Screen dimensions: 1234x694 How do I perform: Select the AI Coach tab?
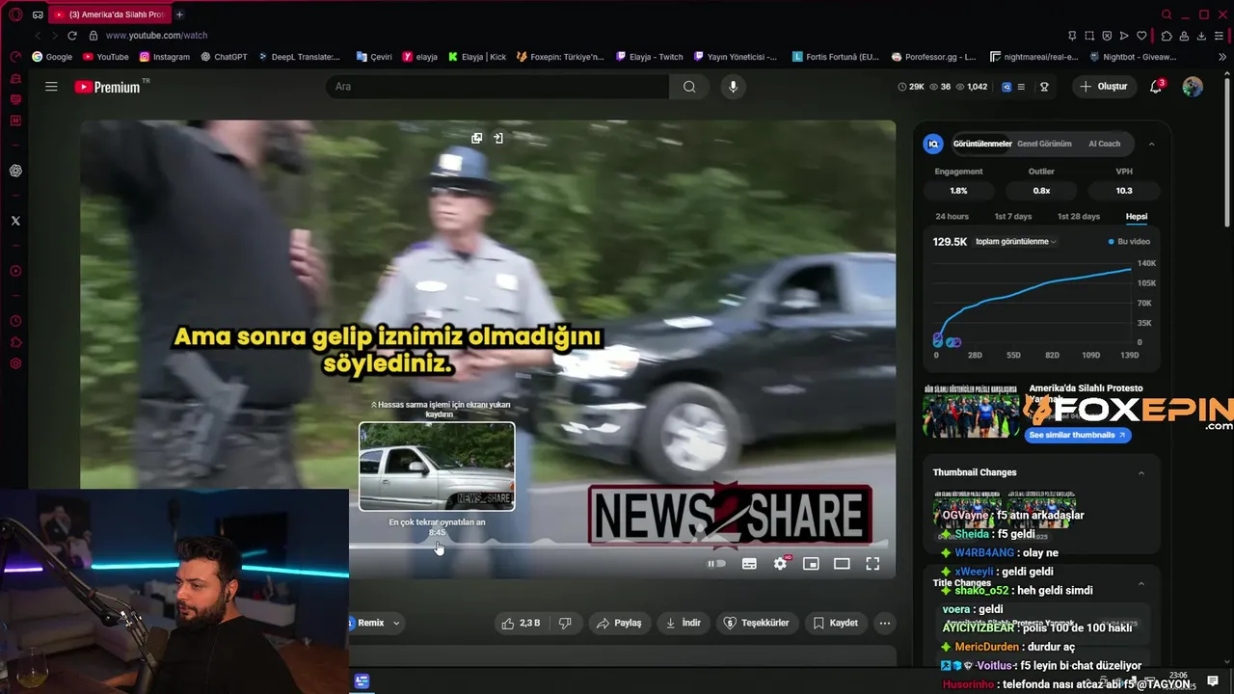[1104, 144]
